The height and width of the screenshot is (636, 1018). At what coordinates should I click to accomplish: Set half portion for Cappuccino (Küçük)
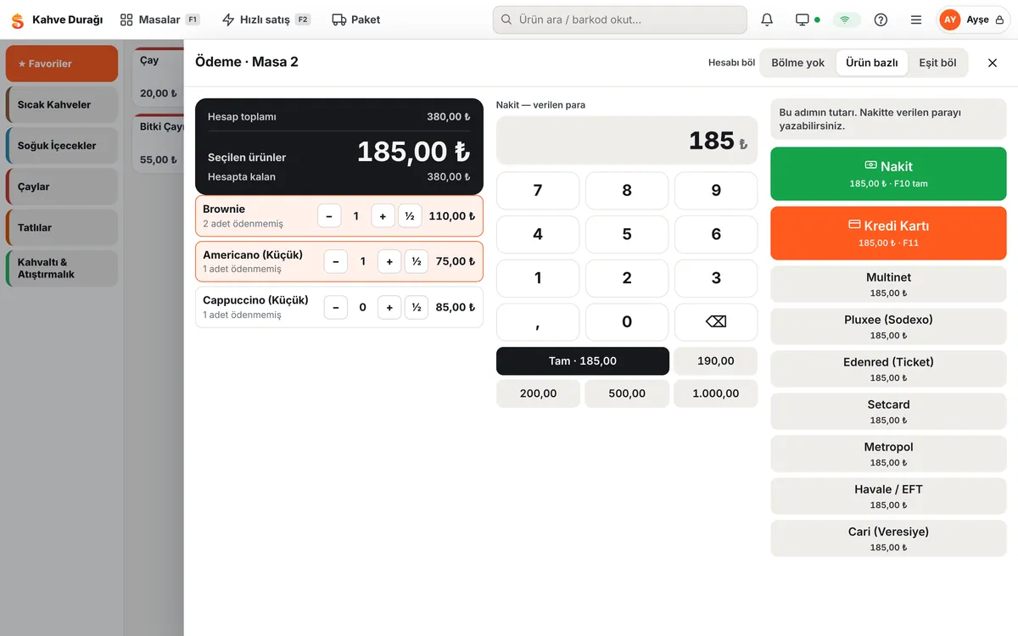[417, 308]
